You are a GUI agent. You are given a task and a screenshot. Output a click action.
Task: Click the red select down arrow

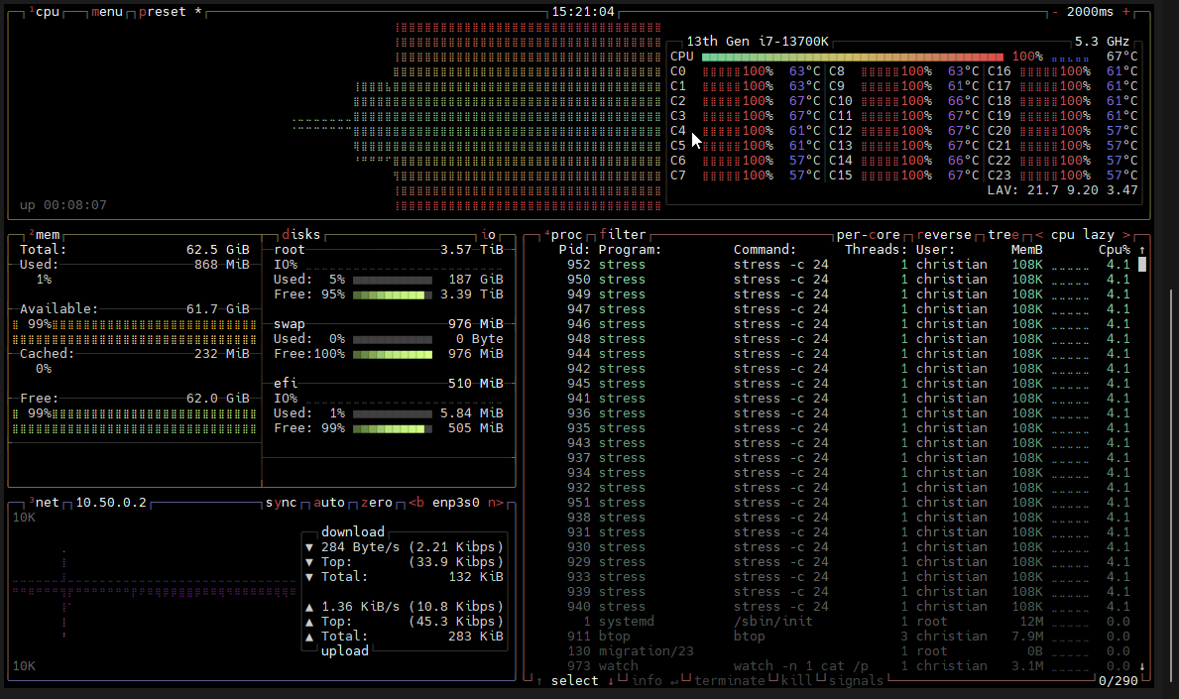[x=611, y=681]
